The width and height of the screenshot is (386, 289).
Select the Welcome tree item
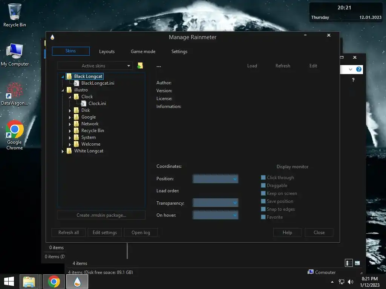(91, 144)
